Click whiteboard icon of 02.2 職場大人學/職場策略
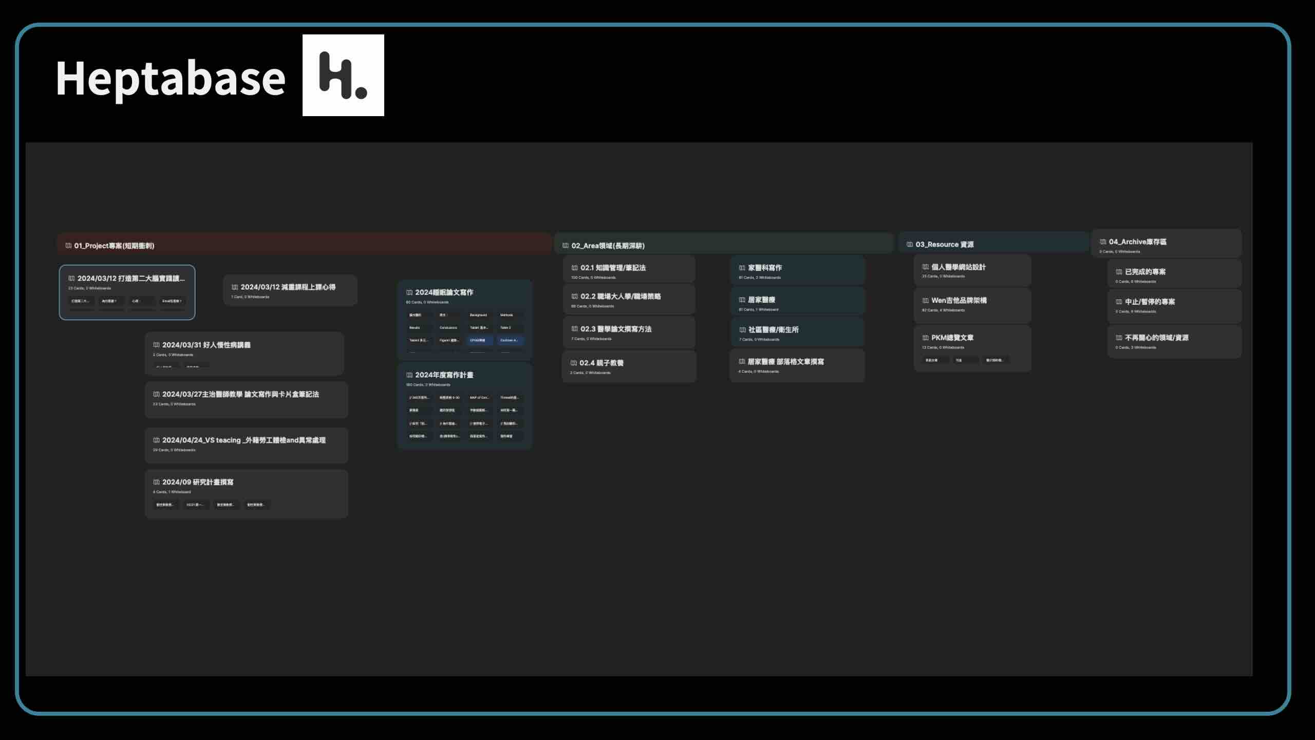 click(x=575, y=297)
